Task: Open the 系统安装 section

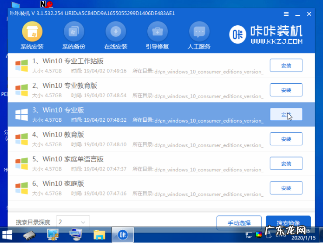Action: click(x=32, y=35)
